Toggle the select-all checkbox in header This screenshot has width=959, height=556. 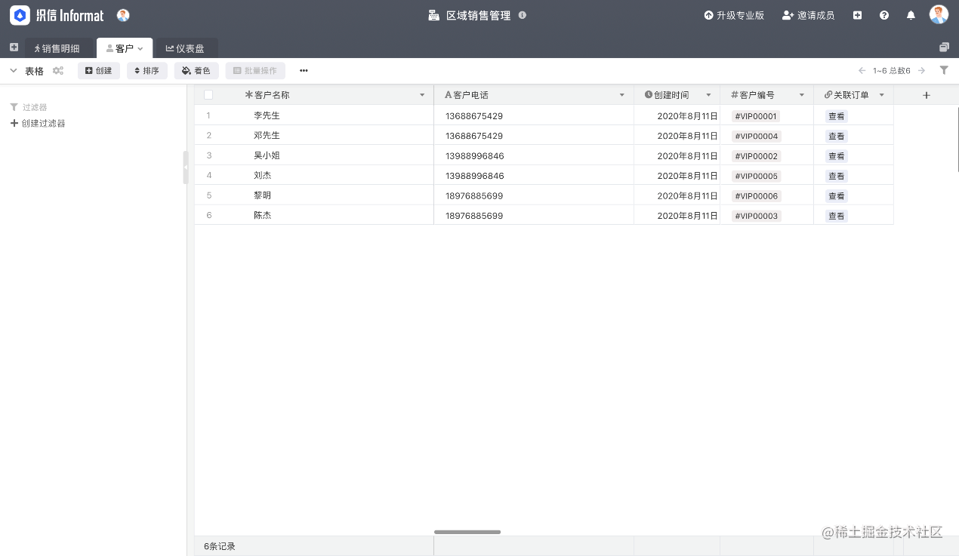[208, 95]
